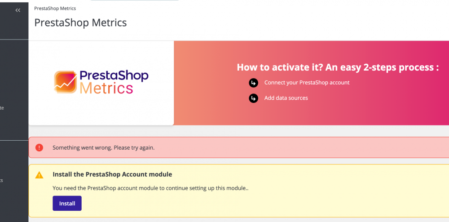Click the arrow icon beside Connect your PrestaShop account
This screenshot has width=449, height=222.
(x=253, y=83)
